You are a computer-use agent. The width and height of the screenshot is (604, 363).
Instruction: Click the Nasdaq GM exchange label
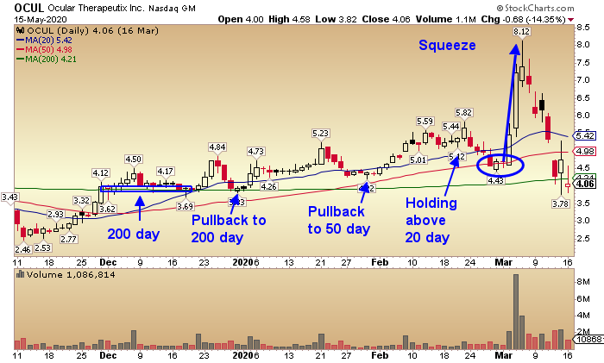tap(172, 8)
